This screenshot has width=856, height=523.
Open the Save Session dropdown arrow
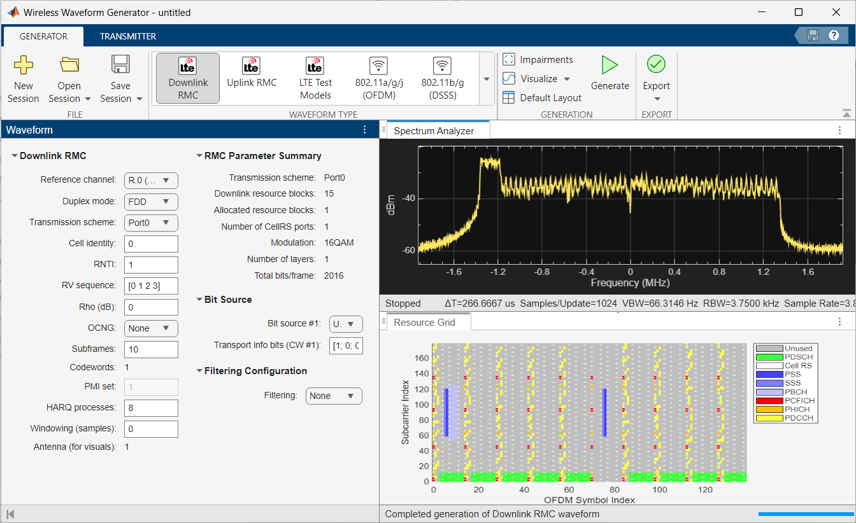pyautogui.click(x=139, y=99)
